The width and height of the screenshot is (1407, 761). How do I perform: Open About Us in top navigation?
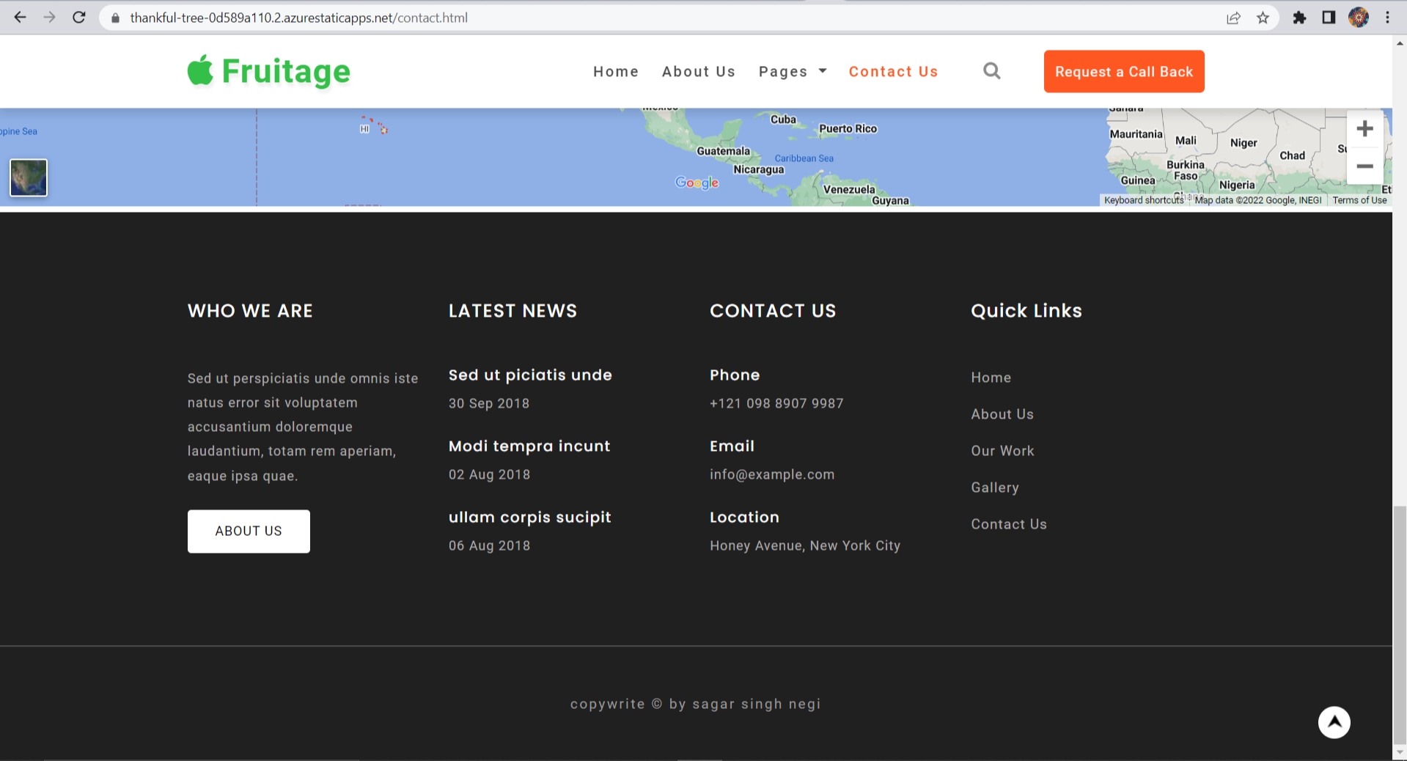(698, 71)
